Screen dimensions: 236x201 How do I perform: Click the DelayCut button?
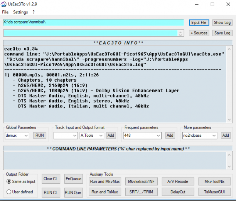178,192
